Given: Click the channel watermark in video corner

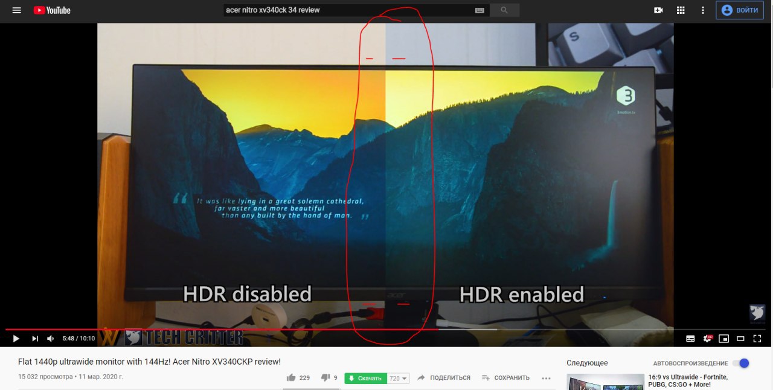Looking at the screenshot, I should coord(757,314).
